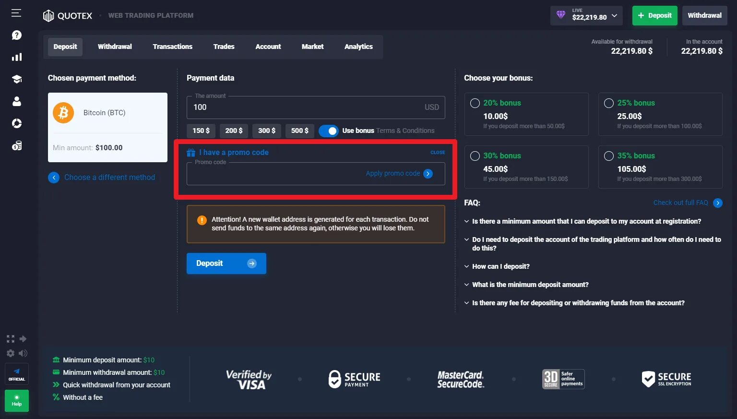The image size is (737, 419).
Task: Click the 3D Secure safer online payments badge
Action: tap(563, 379)
